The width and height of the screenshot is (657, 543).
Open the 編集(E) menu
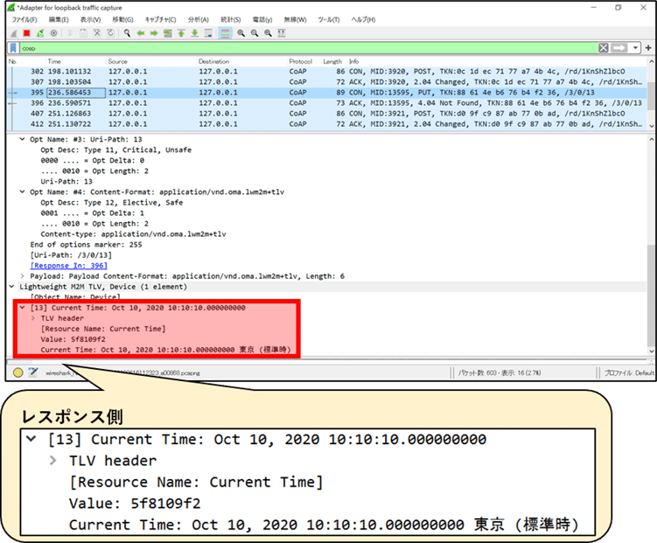pyautogui.click(x=59, y=20)
